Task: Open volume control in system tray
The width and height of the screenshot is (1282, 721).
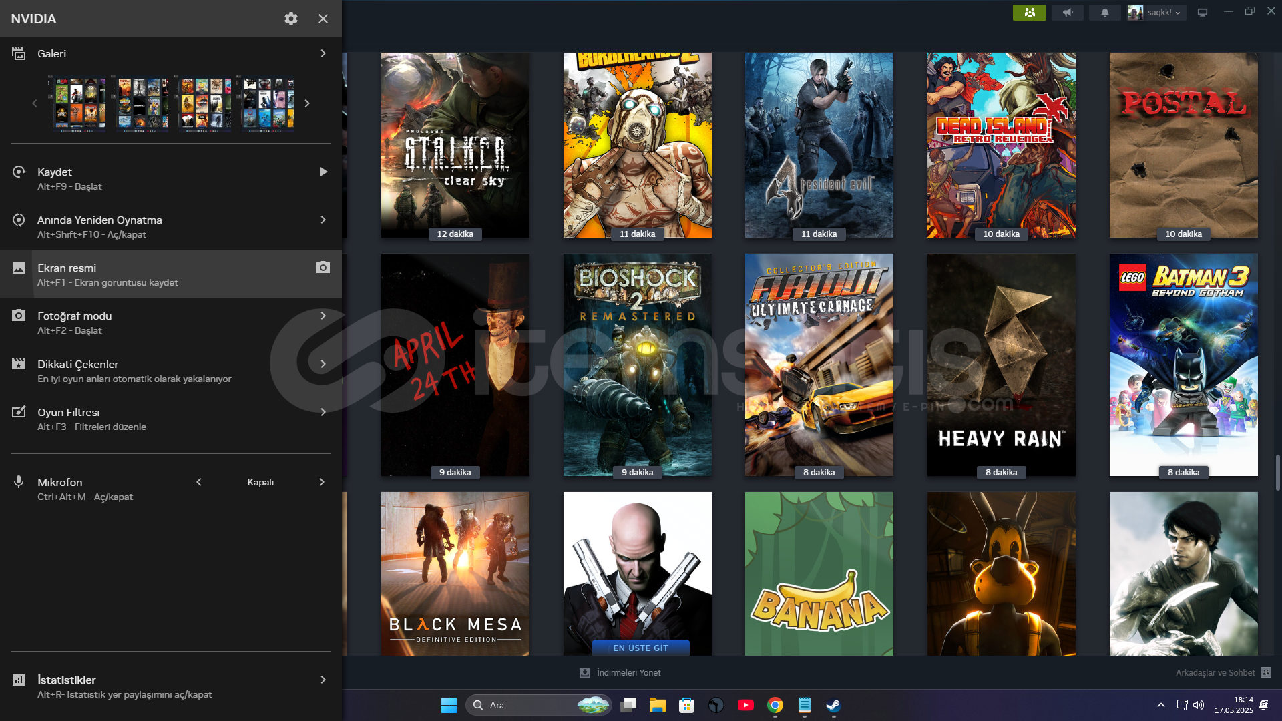Action: pos(1199,705)
